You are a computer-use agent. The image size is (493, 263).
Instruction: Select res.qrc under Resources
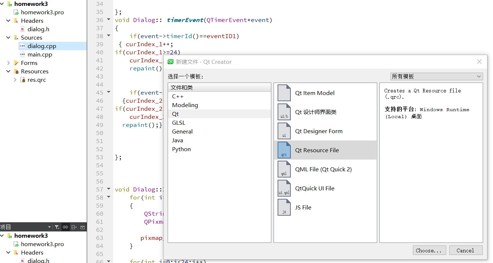coord(36,80)
